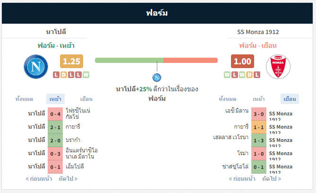The width and height of the screenshot is (316, 193).
Task: Open AC Milan 3 - 0 match score
Action: 258,114
